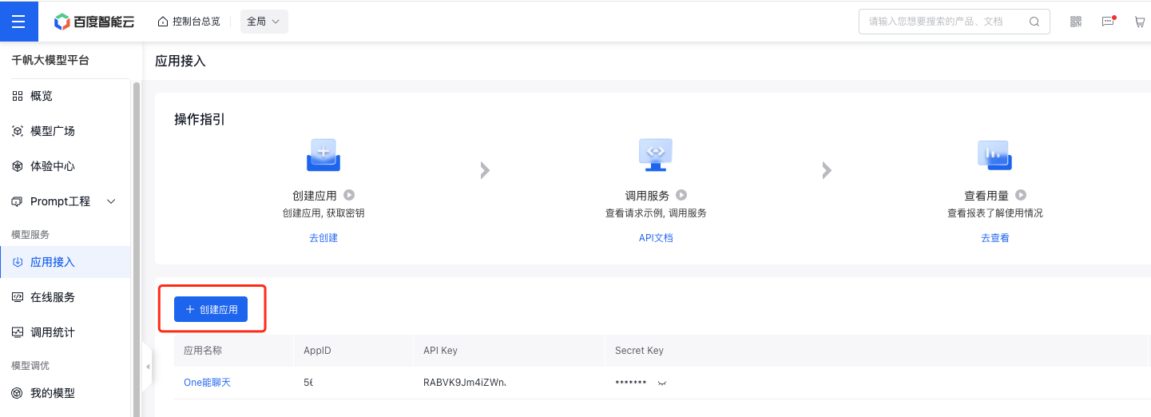Click the API Key value RABVK9Jm4iZWn

pos(465,383)
